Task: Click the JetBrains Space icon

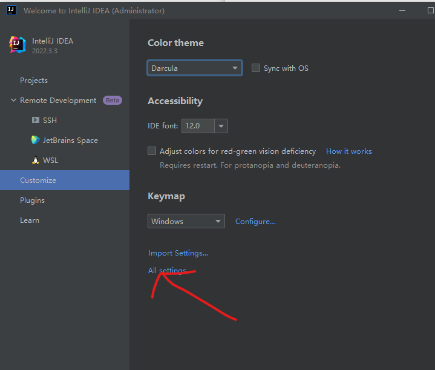Action: coord(36,140)
